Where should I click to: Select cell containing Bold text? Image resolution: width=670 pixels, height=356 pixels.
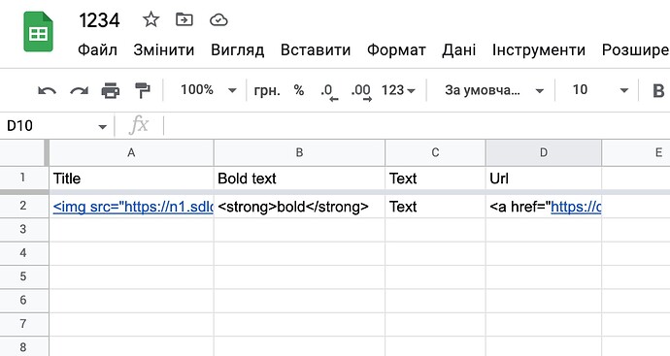coord(299,178)
